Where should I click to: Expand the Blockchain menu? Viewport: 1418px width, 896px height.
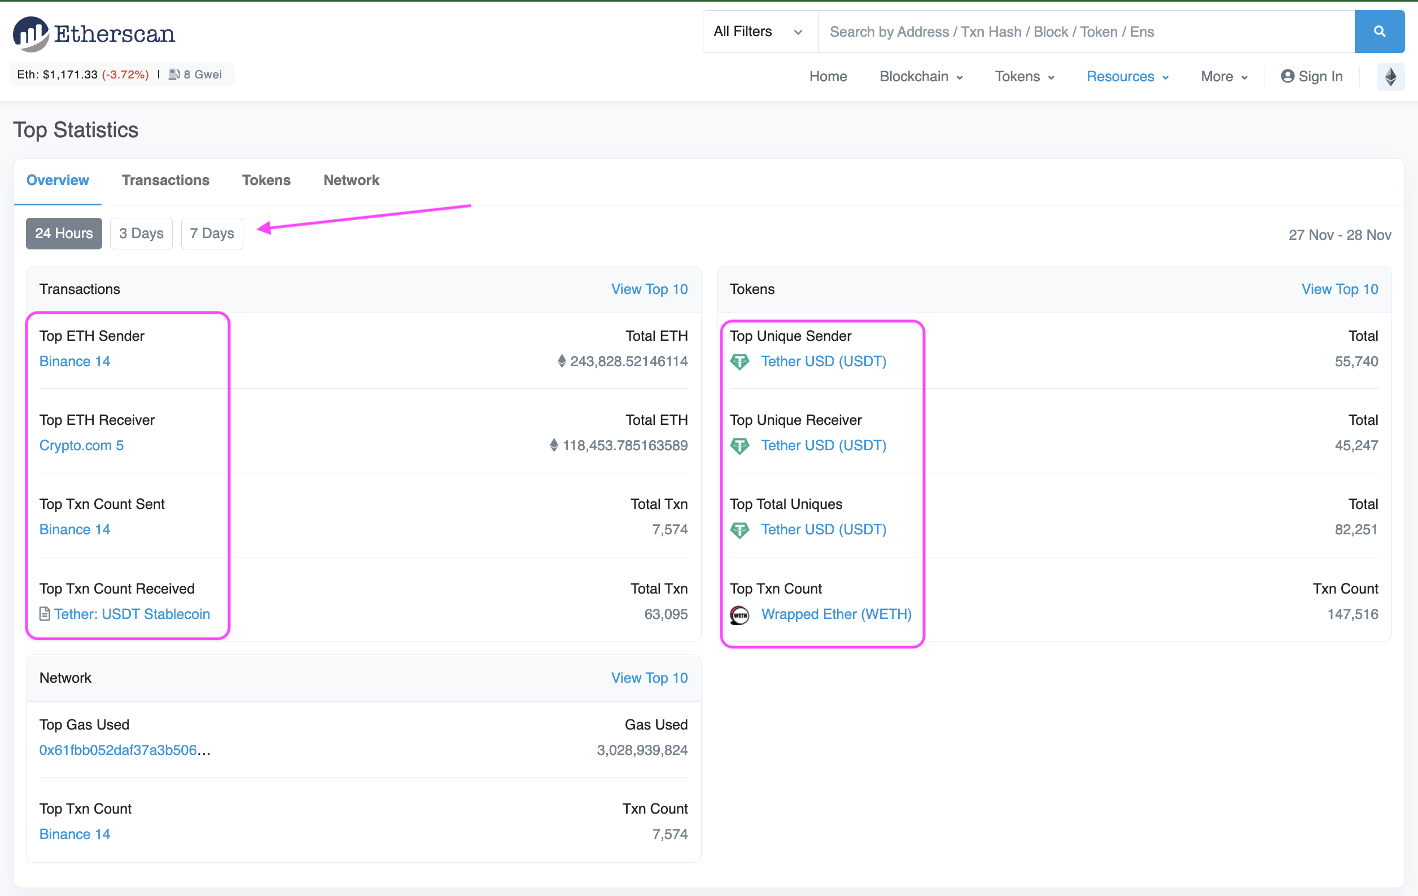[921, 77]
